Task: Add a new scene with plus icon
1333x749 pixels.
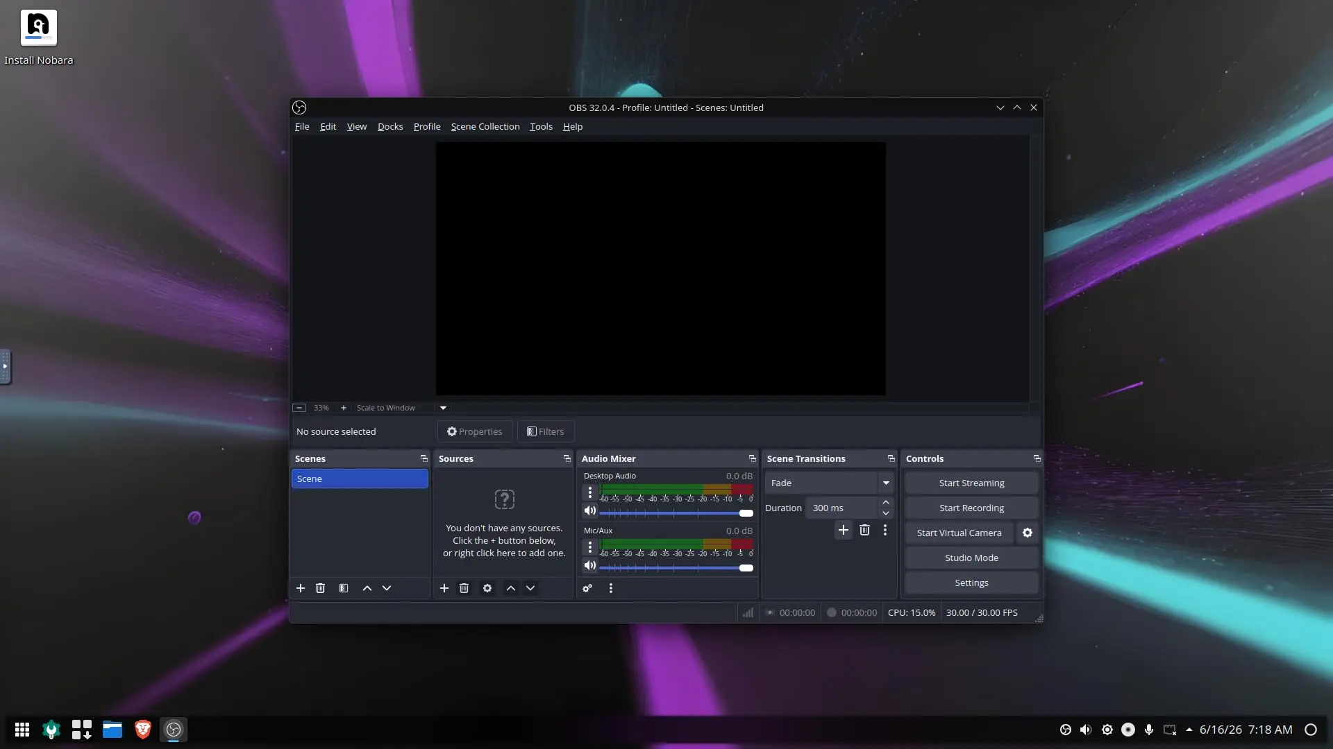Action: click(301, 588)
